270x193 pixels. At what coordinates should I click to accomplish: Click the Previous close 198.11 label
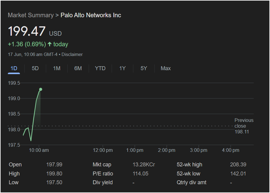coord(244,126)
